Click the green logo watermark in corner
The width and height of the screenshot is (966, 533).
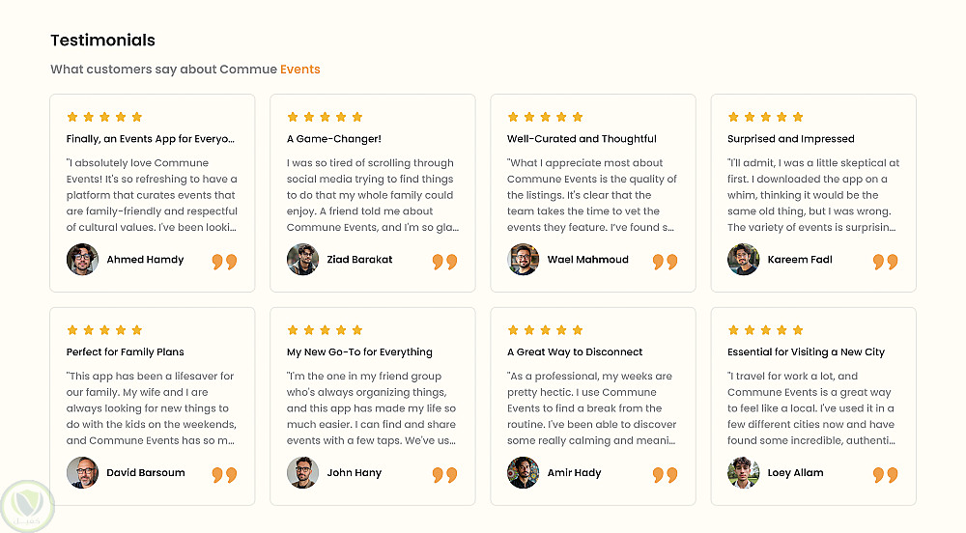(x=27, y=506)
